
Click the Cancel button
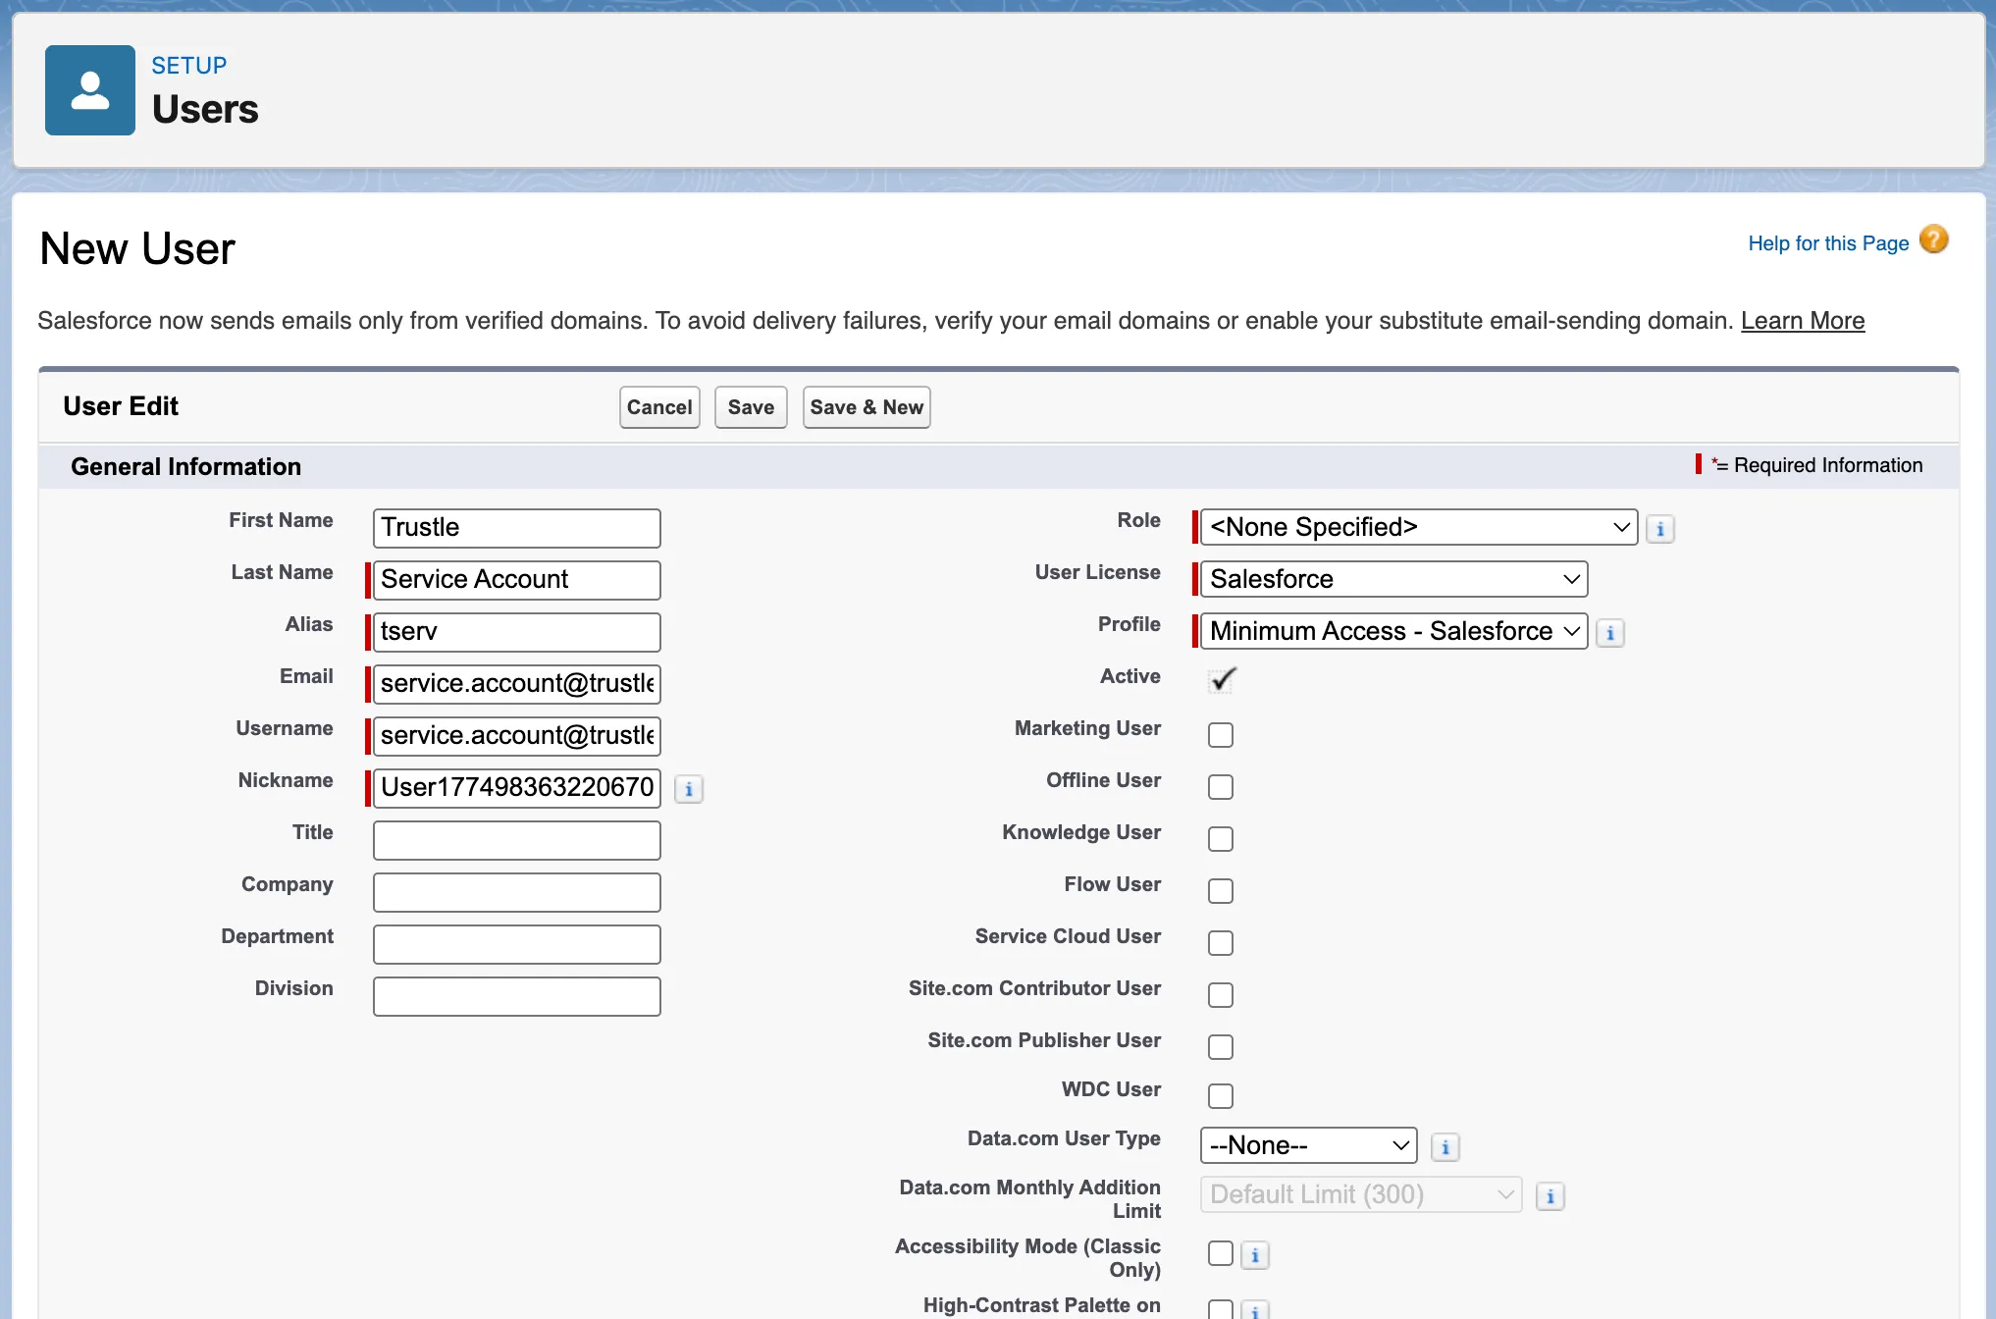click(659, 407)
